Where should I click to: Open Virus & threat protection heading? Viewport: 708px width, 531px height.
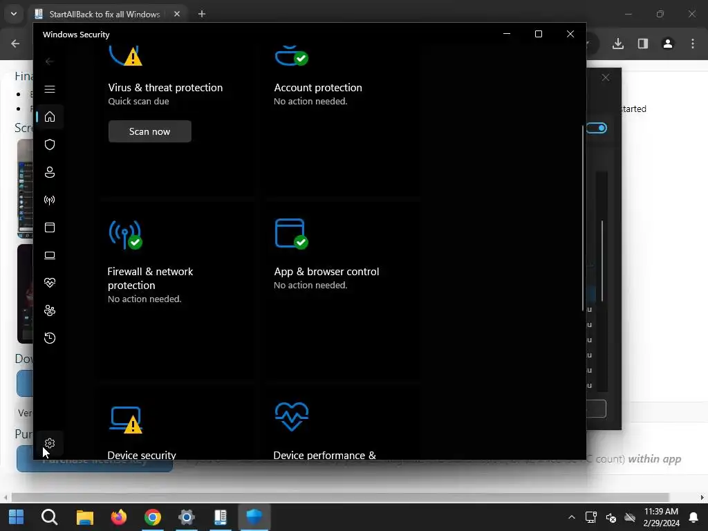pos(165,88)
